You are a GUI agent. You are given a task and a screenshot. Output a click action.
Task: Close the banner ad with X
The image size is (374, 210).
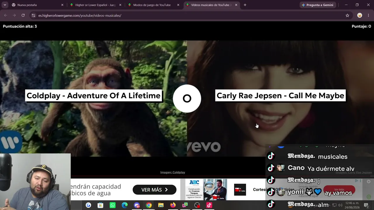click(368, 181)
